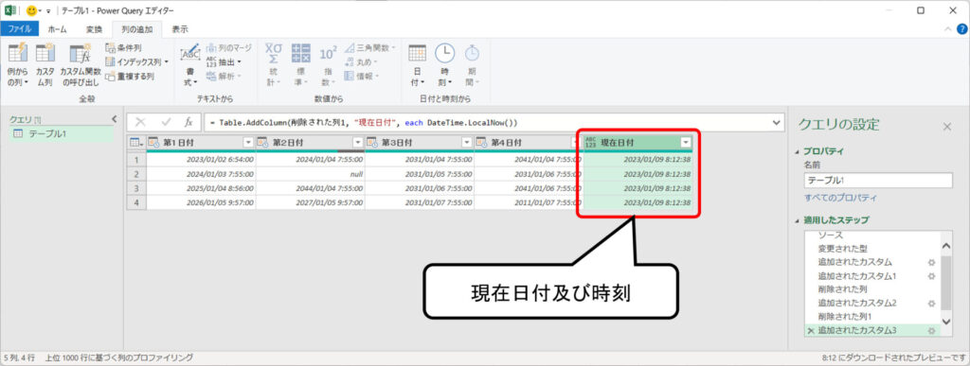This screenshot has width=970, height=366.
Task: Open すべてのプロパティ (All Properties) link
Action: coord(840,198)
